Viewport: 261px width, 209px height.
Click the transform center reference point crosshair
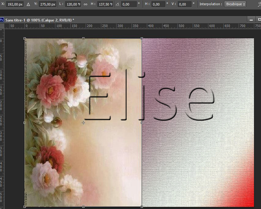tap(83, 123)
